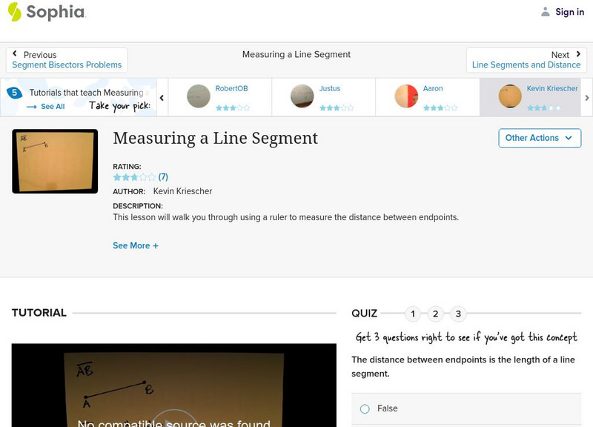The width and height of the screenshot is (593, 427).
Task: Go to quiz question 2
Action: click(x=436, y=314)
